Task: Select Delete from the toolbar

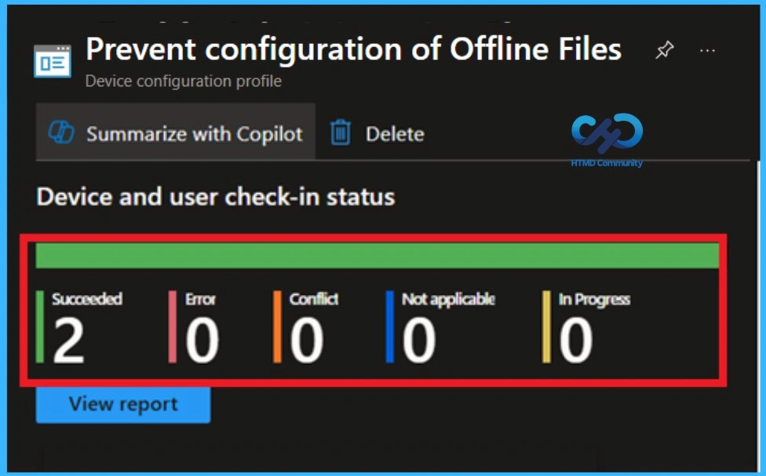Action: click(396, 133)
